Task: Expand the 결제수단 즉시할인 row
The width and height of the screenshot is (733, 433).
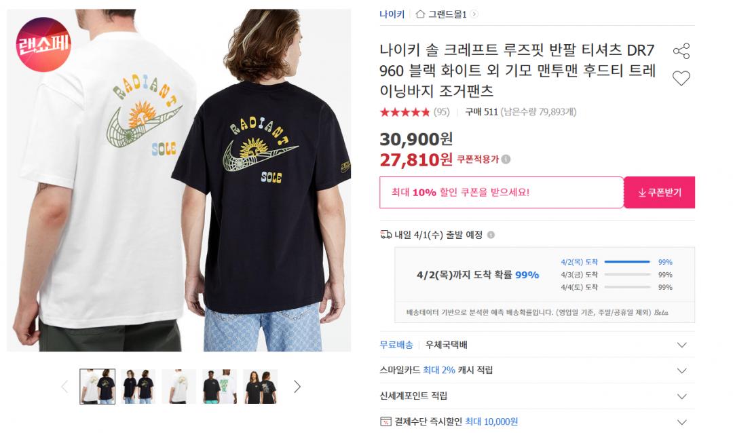Action: [x=681, y=421]
